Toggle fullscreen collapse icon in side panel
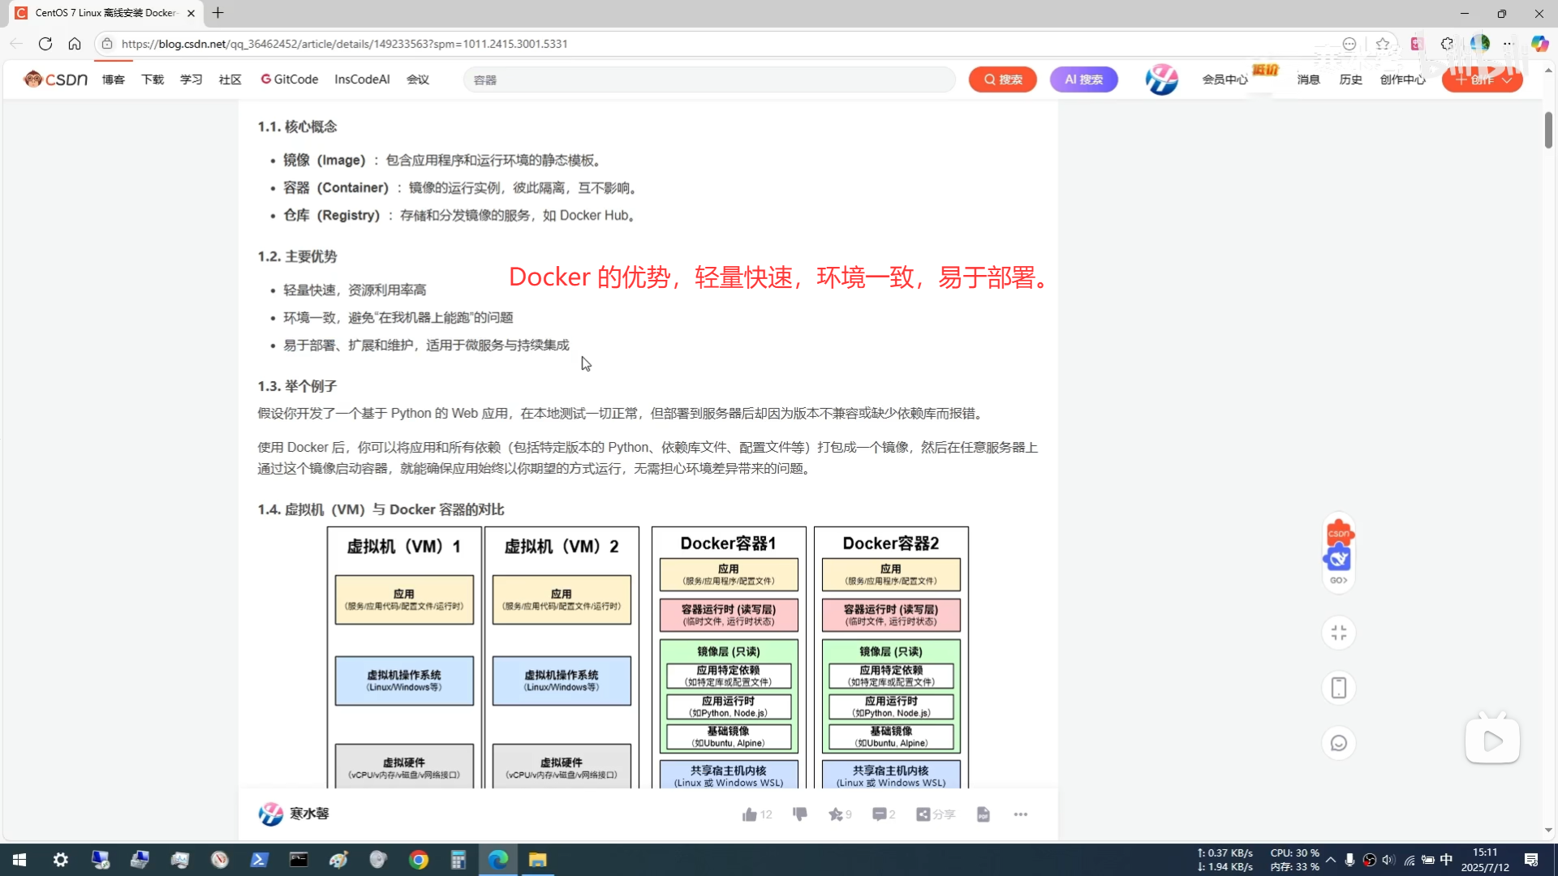This screenshot has width=1558, height=876. [x=1339, y=633]
